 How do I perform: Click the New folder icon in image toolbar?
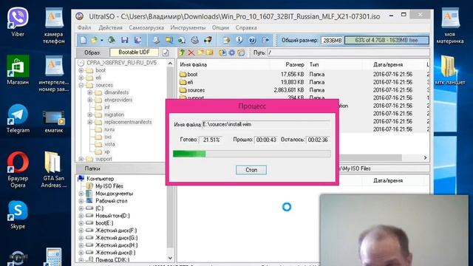pyautogui.click(x=200, y=52)
